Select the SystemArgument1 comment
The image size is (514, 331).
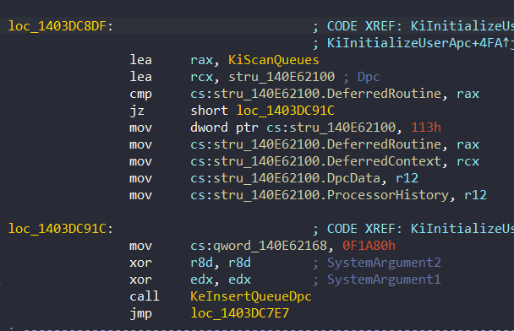[x=384, y=279]
